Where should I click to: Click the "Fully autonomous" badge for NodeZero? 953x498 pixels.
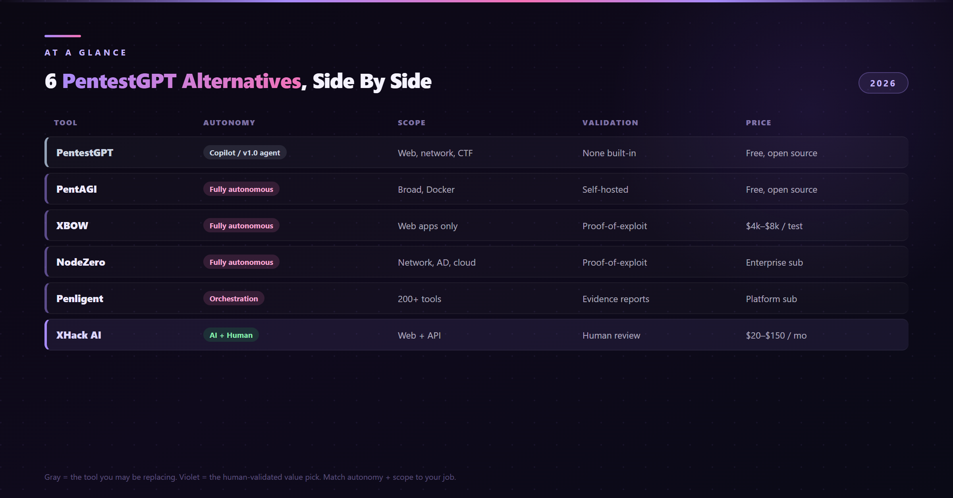pyautogui.click(x=241, y=262)
